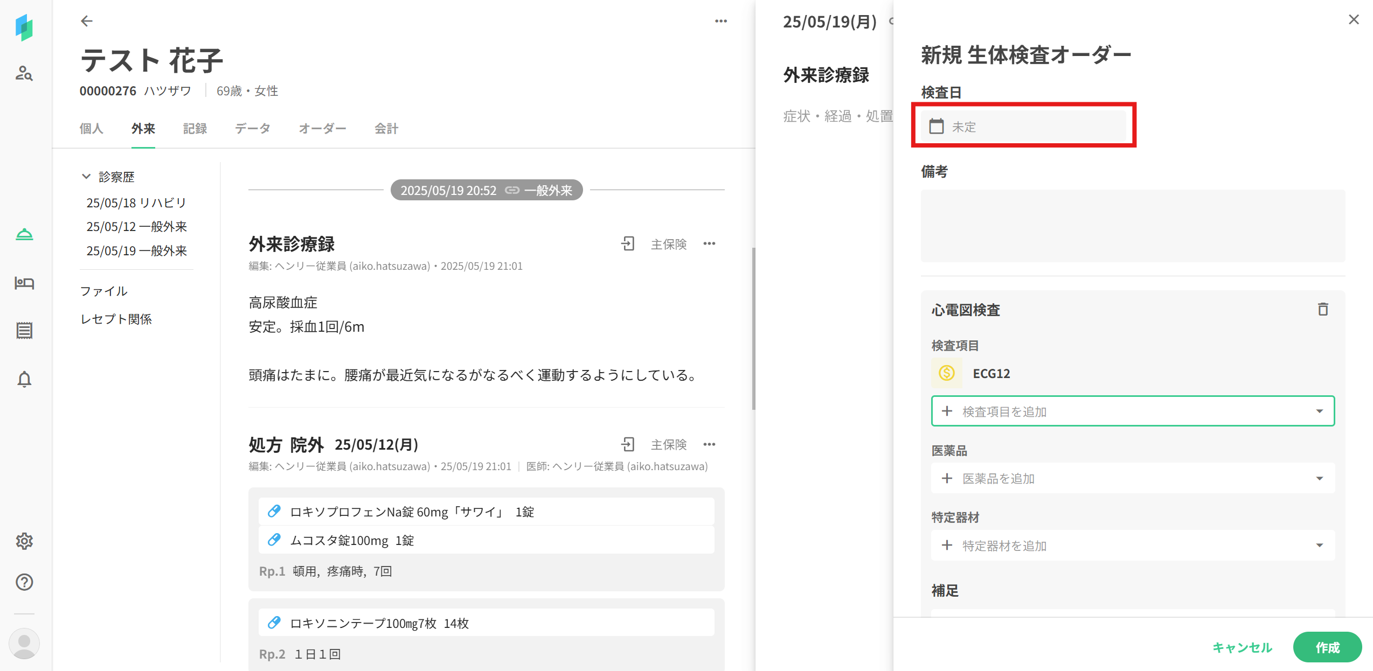Viewport: 1373px width, 671px height.
Task: Expand the 特定器材を追加 dropdown
Action: [1133, 546]
